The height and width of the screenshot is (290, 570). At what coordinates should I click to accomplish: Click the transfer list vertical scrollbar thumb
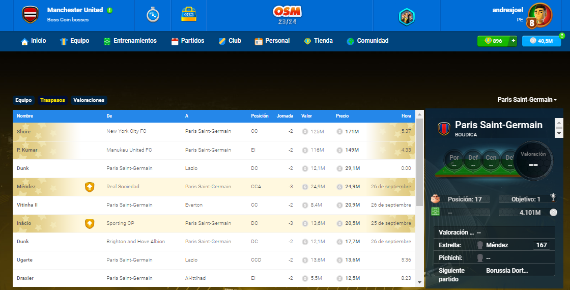419,162
